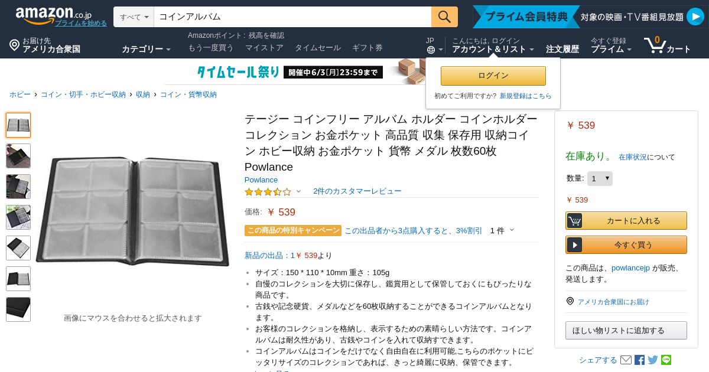The width and height of the screenshot is (709, 372).
Task: Open 2件のカスタマーレビュー link
Action: point(357,191)
